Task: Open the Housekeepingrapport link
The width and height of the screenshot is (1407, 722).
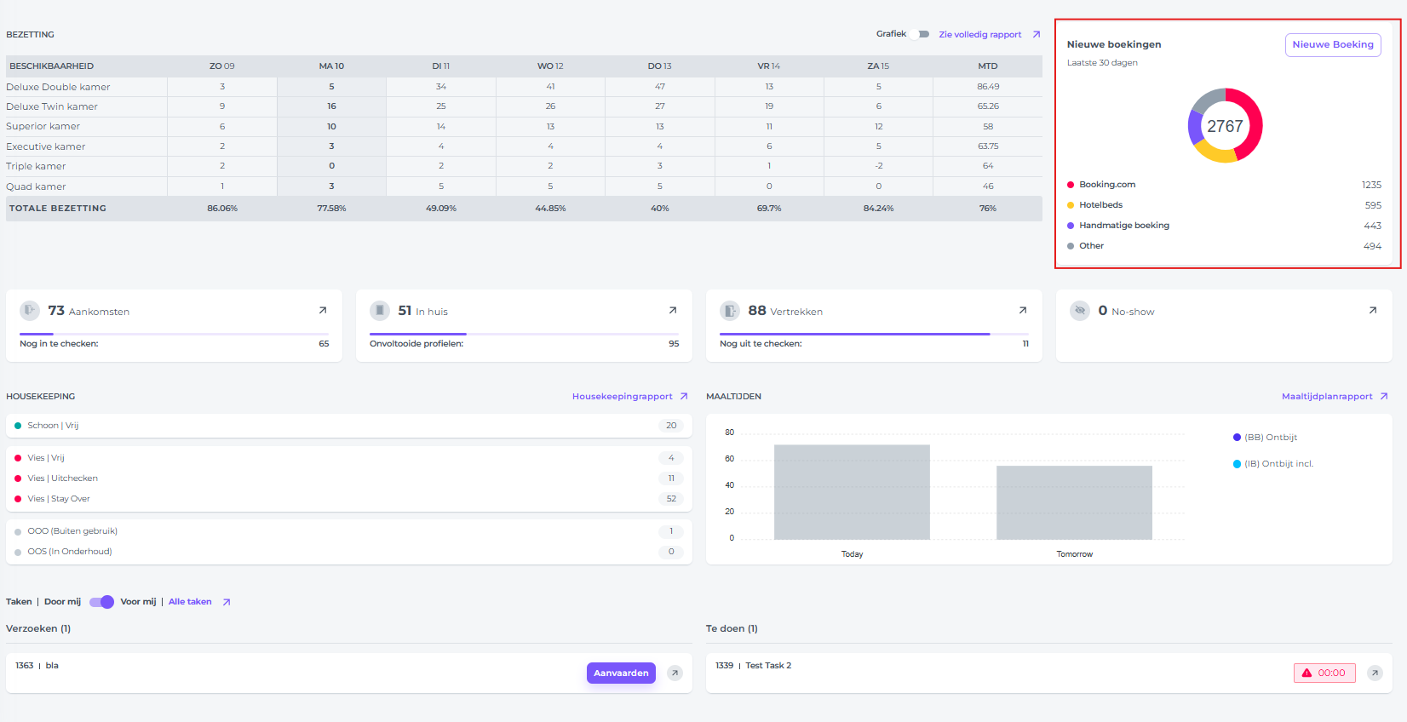Action: [x=622, y=397]
